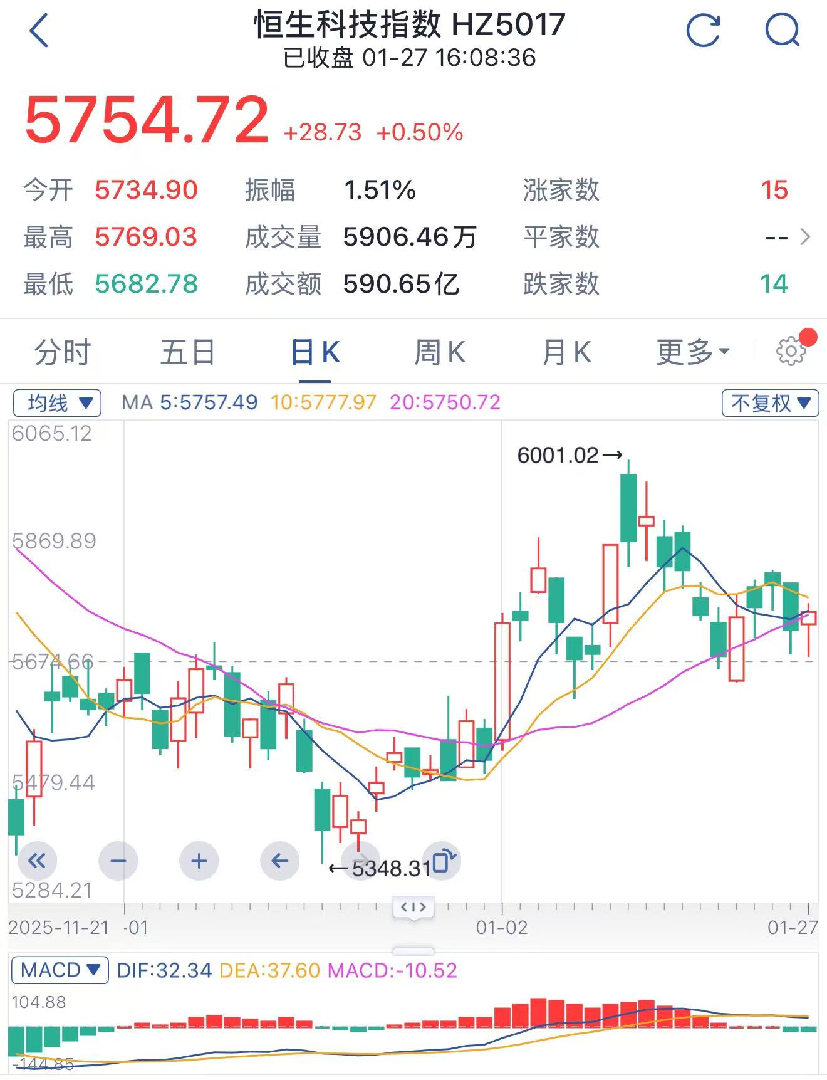The image size is (827, 1080).
Task: Tap the 涨家数 value 15
Action: point(774,190)
